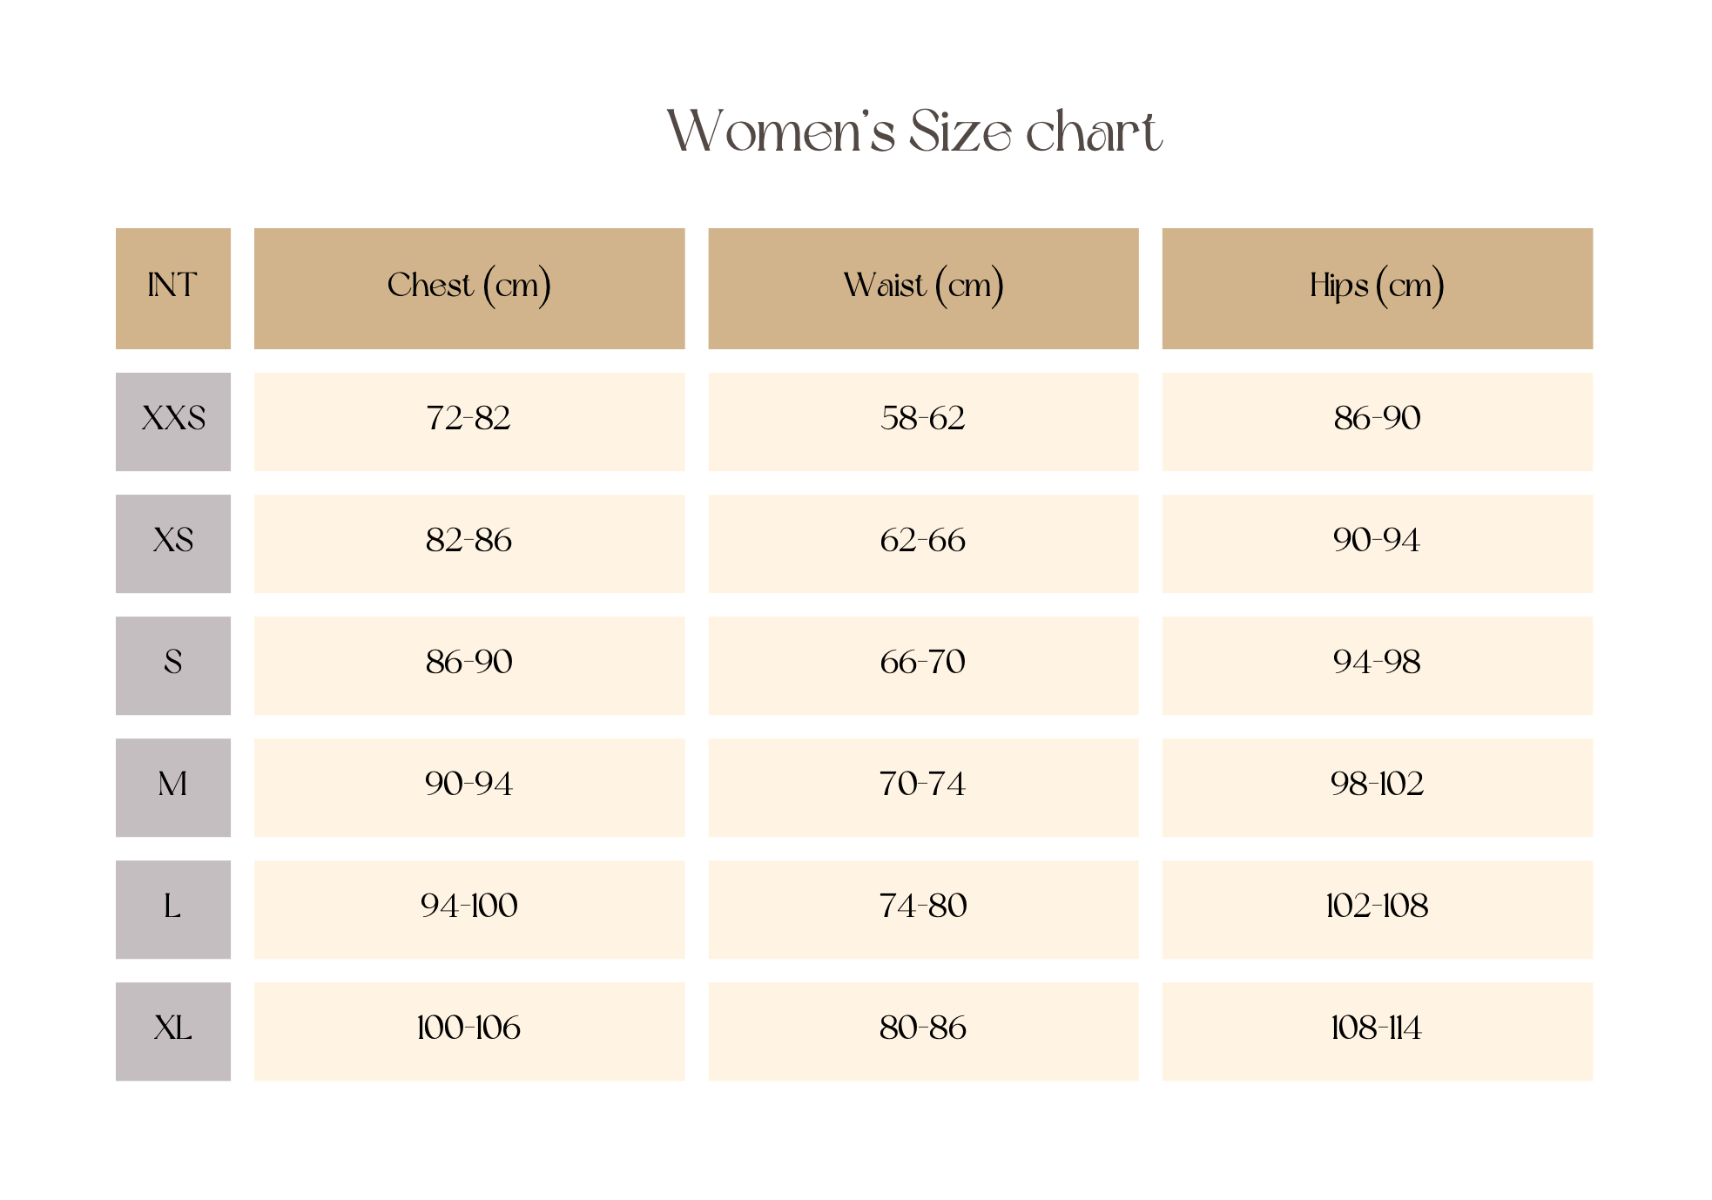Click the XS size row label
The image size is (1712, 1200).
click(172, 543)
